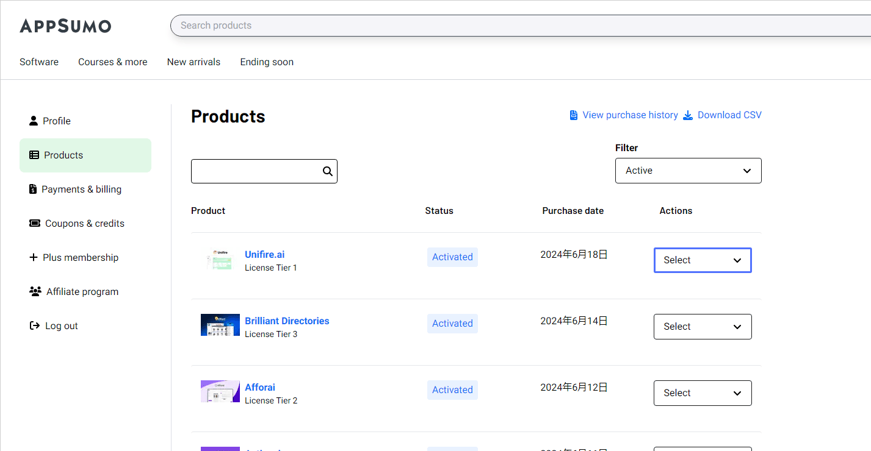
Task: Click the Download CSV icon
Action: point(688,115)
